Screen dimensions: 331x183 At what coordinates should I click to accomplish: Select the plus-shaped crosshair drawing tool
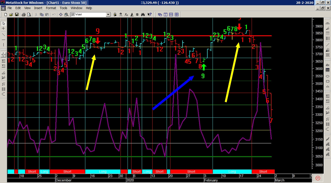click(4, 28)
